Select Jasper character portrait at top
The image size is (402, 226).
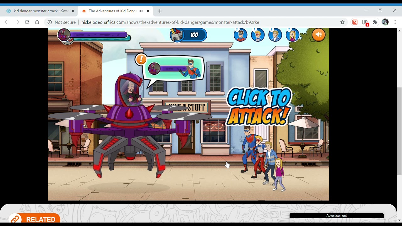275,35
